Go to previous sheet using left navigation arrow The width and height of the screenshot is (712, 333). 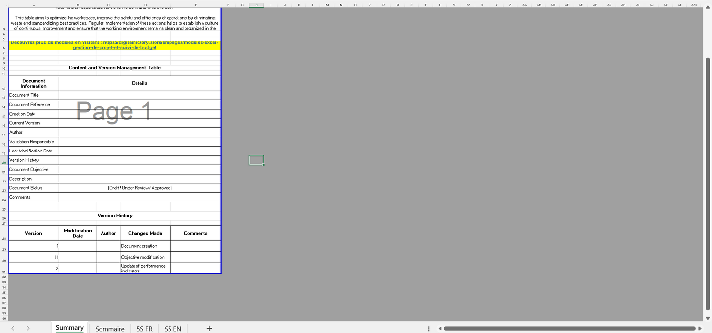[x=13, y=328]
